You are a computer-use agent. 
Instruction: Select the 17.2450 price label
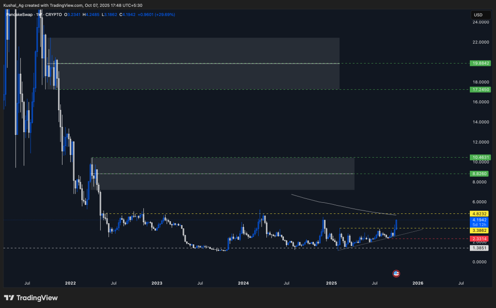tap(480, 90)
